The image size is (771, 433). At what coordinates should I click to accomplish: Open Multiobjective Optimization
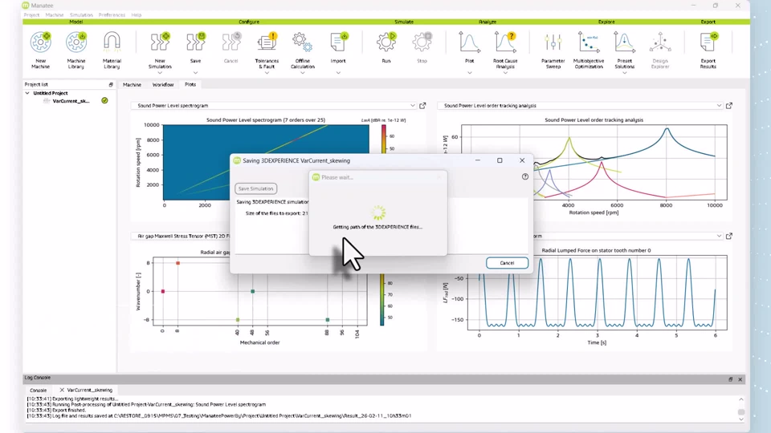pyautogui.click(x=589, y=49)
